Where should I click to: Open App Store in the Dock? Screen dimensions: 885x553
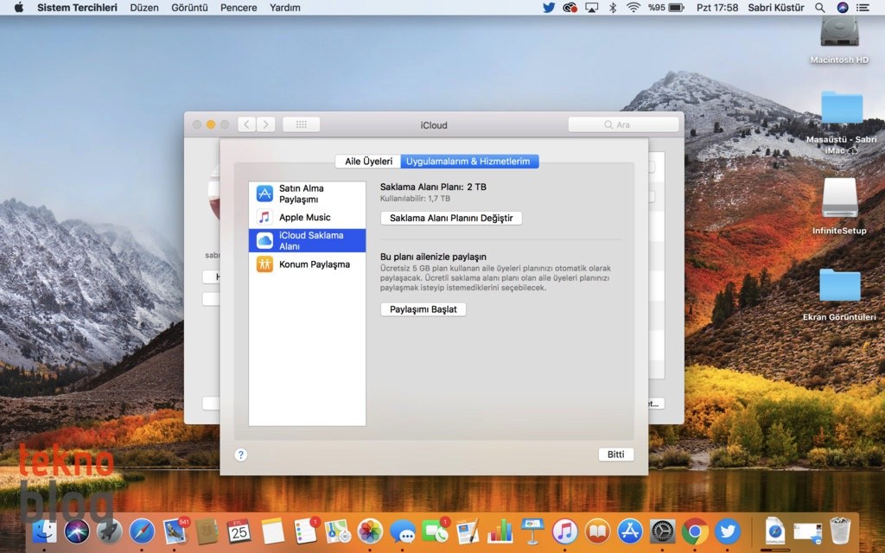(x=630, y=531)
